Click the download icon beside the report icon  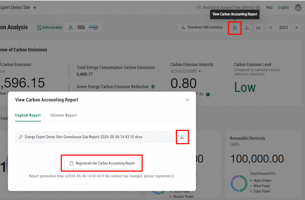click(x=246, y=28)
